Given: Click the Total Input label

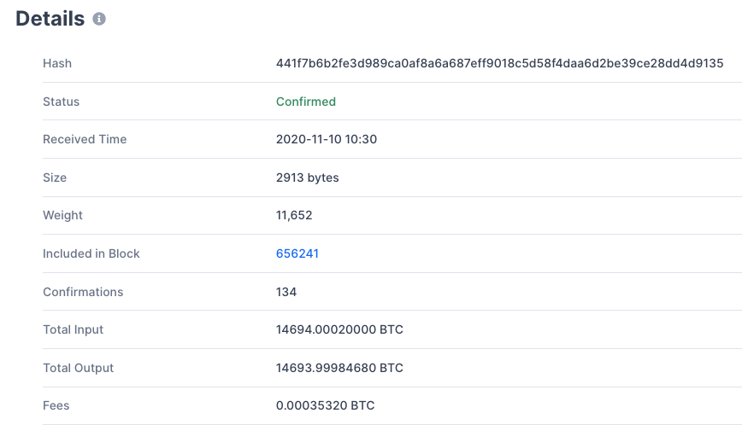Looking at the screenshot, I should 73,329.
